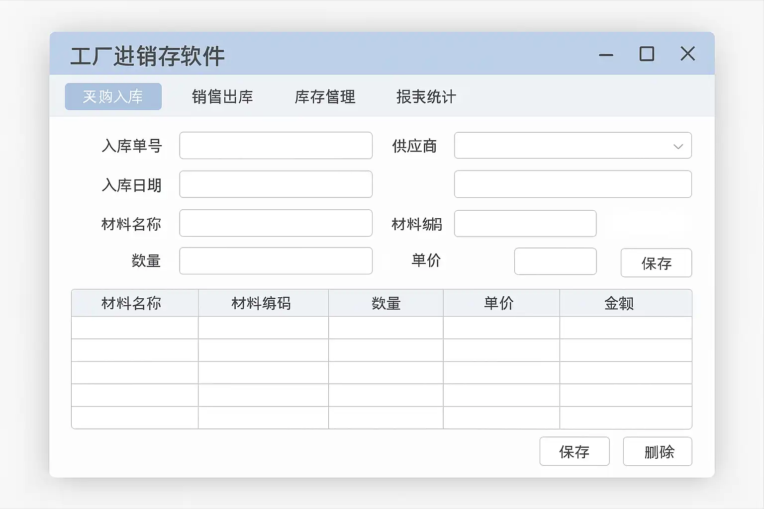Screen dimensions: 764x509
Task: Open the 销售出库 tab
Action: pos(222,96)
